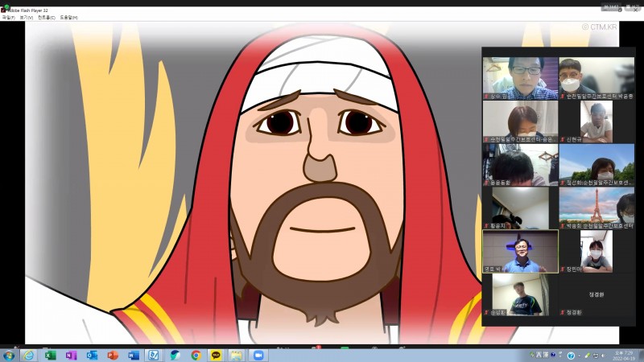644x362 pixels.
Task: Open the Windows Start menu
Action: coord(9,355)
